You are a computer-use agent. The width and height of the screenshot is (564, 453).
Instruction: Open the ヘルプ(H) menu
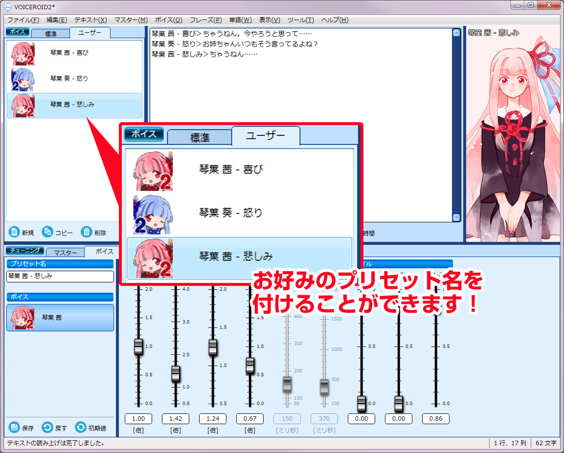(x=335, y=20)
